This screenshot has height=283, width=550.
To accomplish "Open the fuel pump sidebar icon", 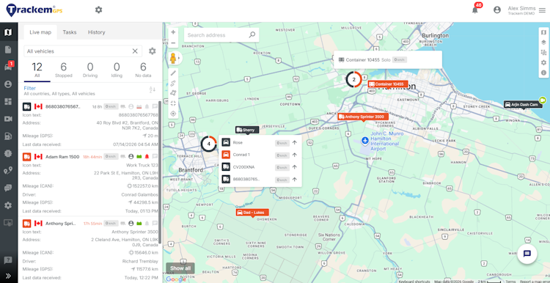I will point(8,136).
